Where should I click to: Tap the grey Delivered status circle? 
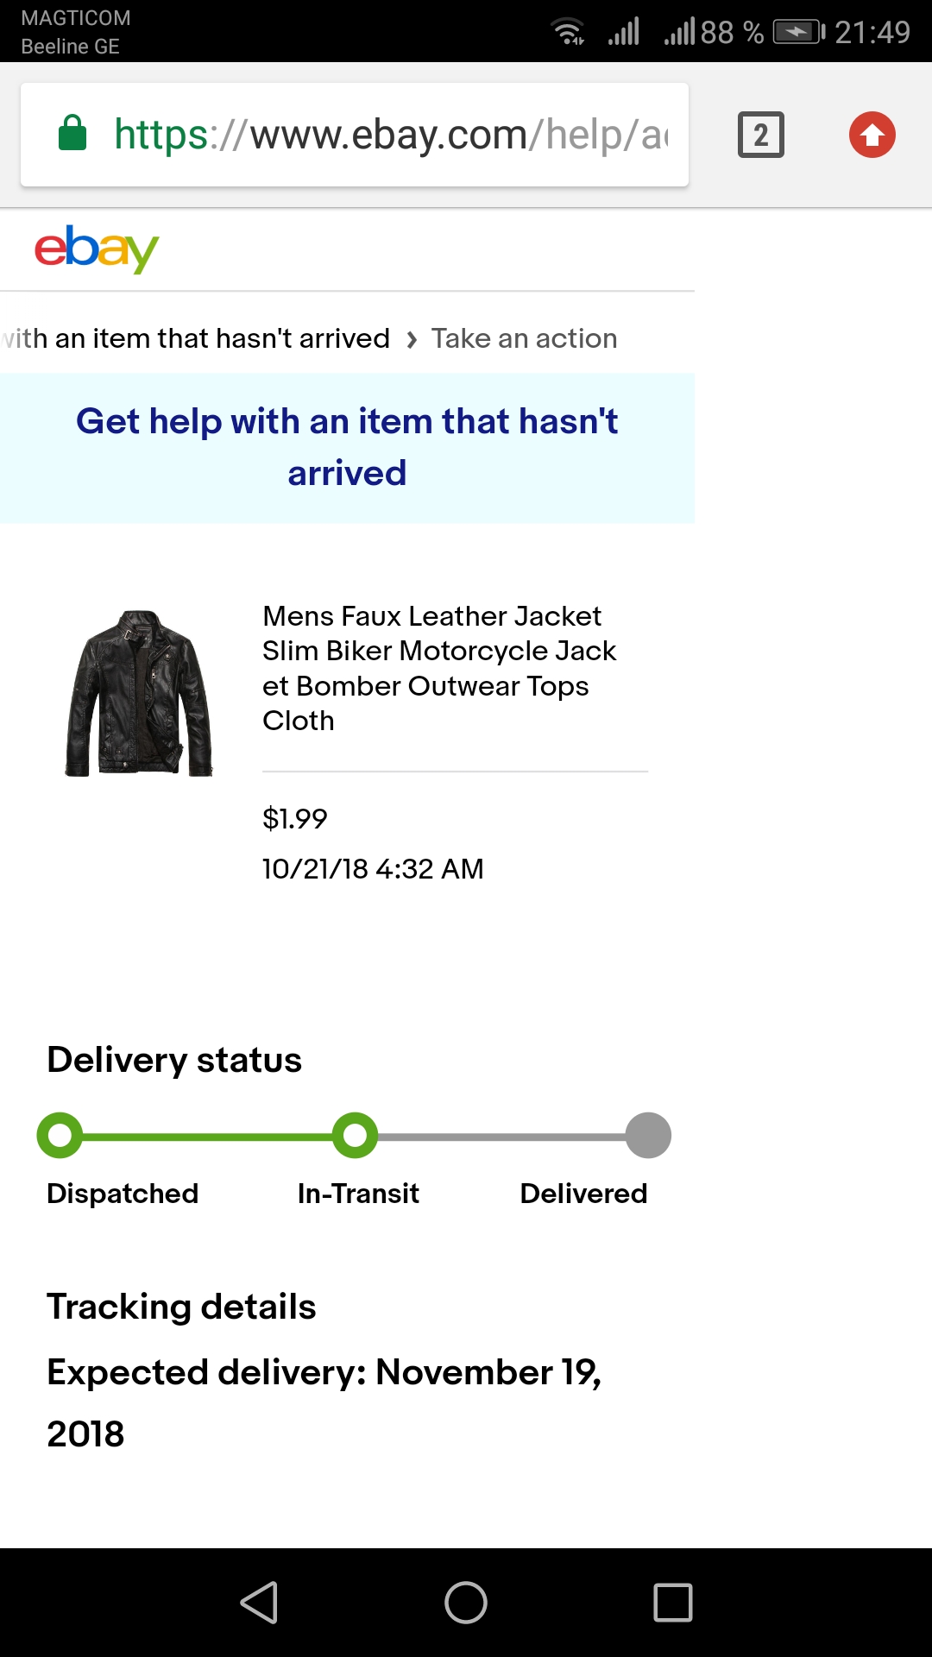pos(648,1136)
